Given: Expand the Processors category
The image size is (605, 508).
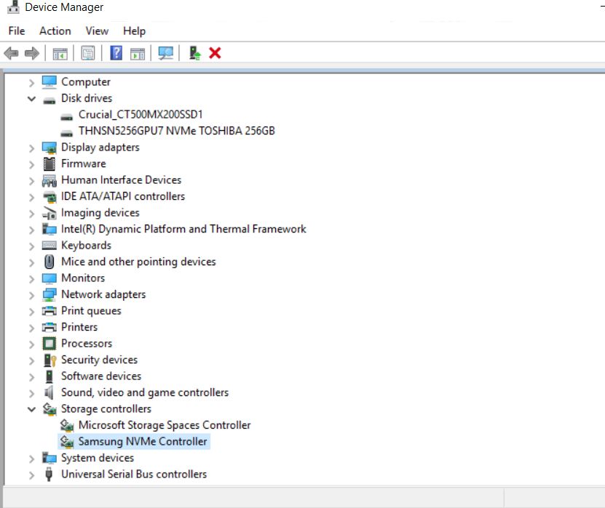Looking at the screenshot, I should pos(31,344).
